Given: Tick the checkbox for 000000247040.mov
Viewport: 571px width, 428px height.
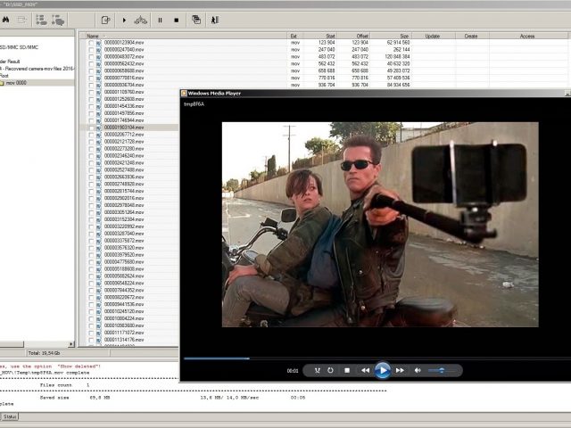Looking at the screenshot, I should [91, 50].
